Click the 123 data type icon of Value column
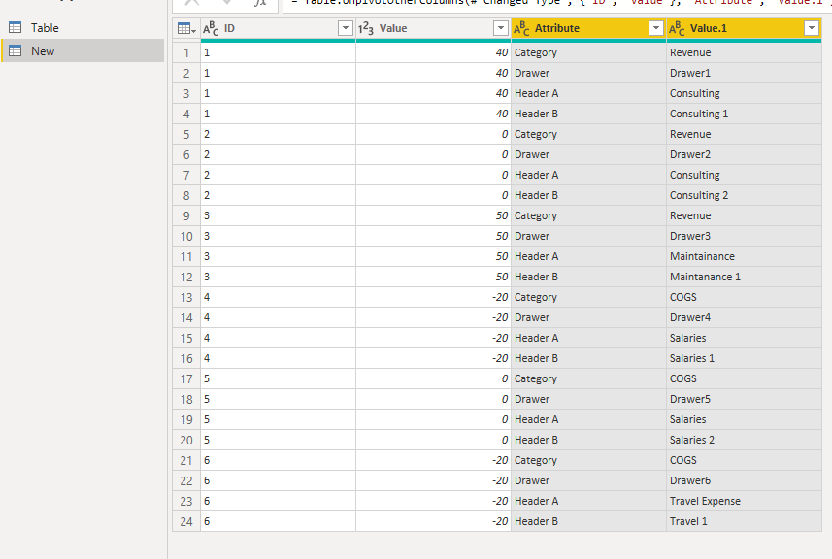 click(x=366, y=29)
